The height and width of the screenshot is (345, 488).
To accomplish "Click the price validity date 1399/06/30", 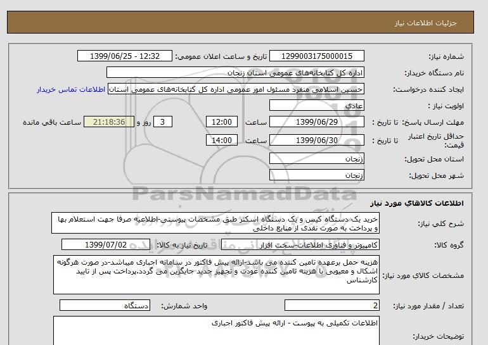I will click(317, 141).
